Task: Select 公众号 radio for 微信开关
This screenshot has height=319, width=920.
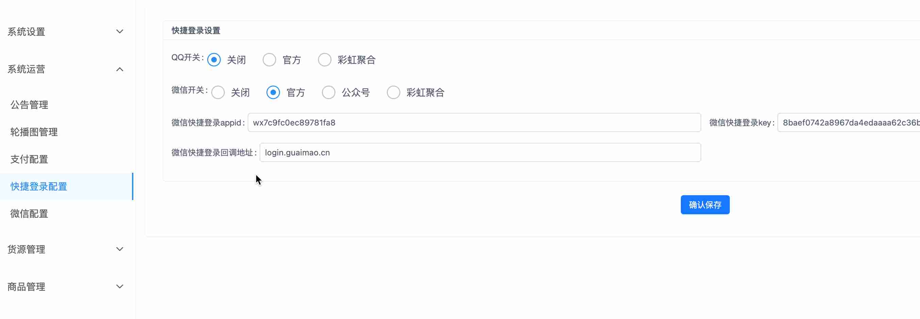Action: (x=329, y=93)
